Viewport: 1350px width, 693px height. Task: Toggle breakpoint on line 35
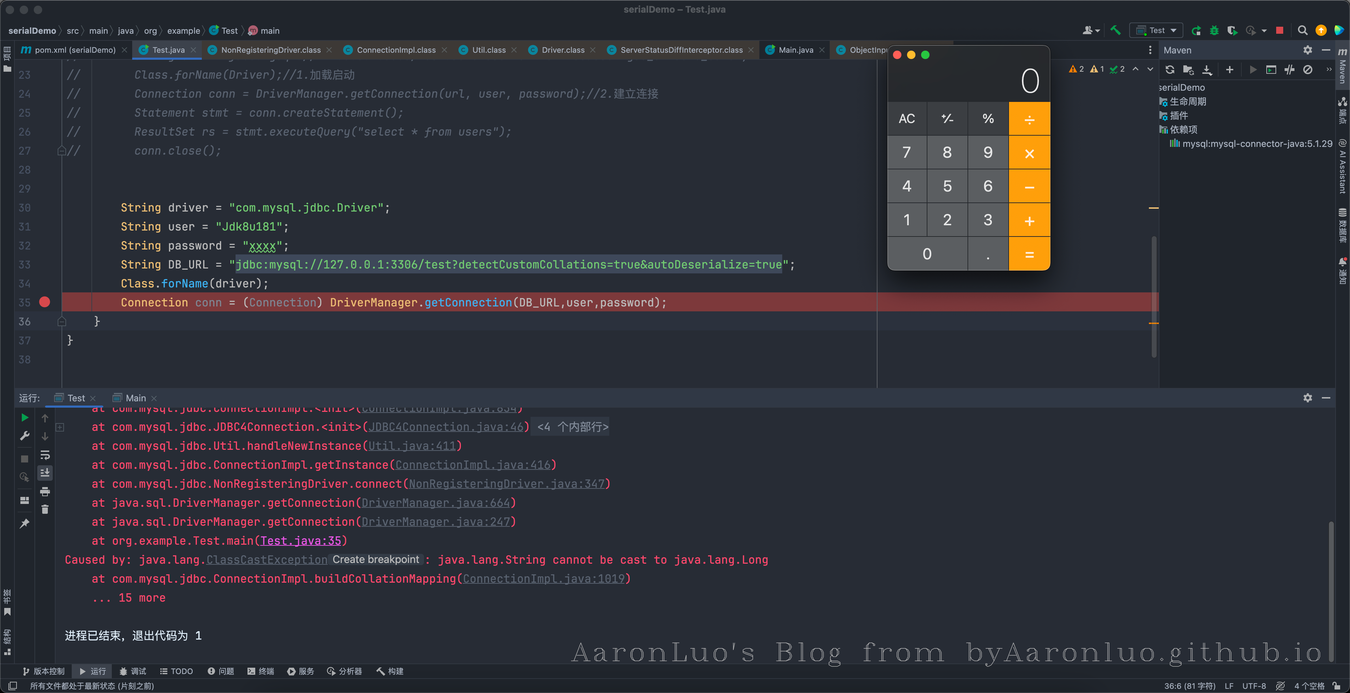coord(45,302)
